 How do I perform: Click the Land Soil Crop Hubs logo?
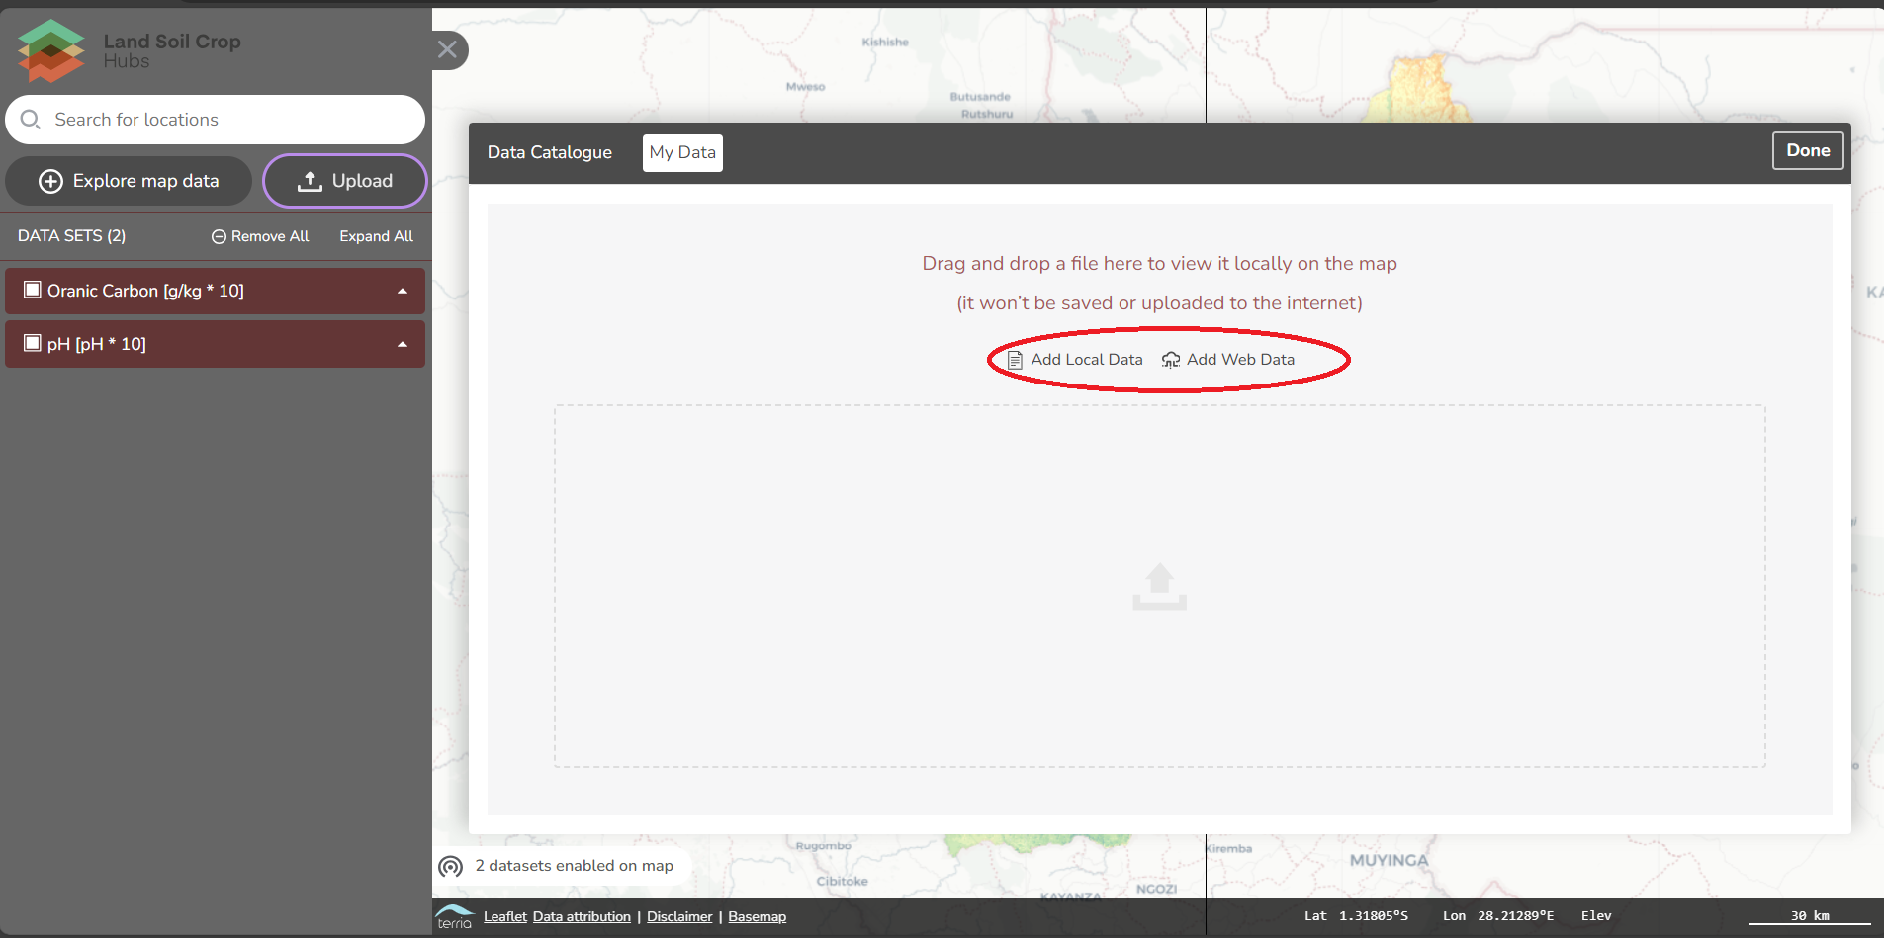[x=129, y=50]
